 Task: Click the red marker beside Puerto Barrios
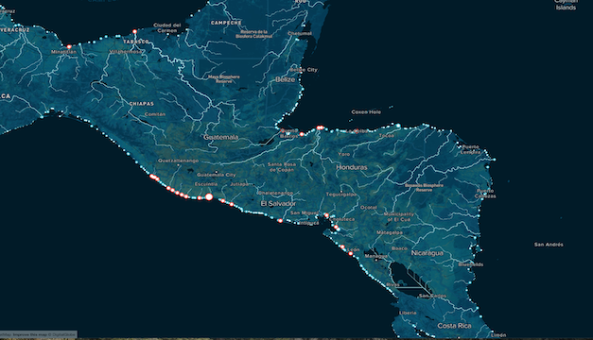point(302,134)
